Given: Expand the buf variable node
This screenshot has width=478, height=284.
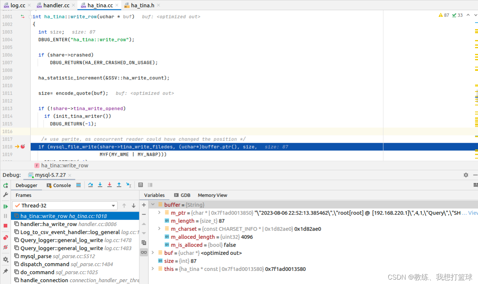Looking at the screenshot, I should click(153, 253).
